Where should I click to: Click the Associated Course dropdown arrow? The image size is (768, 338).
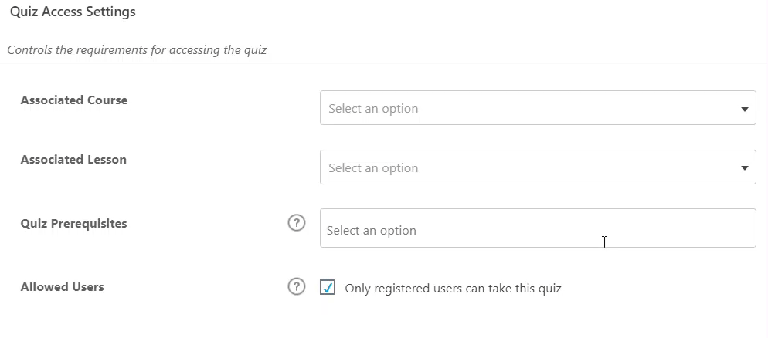pyautogui.click(x=744, y=109)
